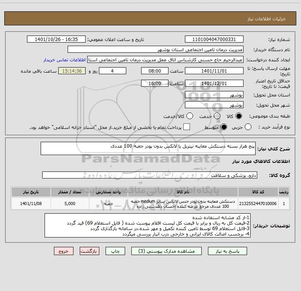The height and width of the screenshot is (291, 301).
Task: Click the تاریخ نیاز column header
Action: [x=31, y=192]
